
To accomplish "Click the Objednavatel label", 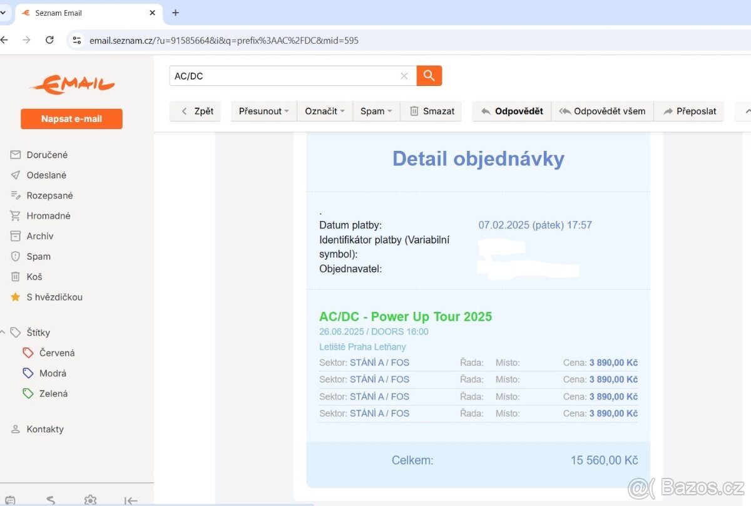I will (350, 269).
